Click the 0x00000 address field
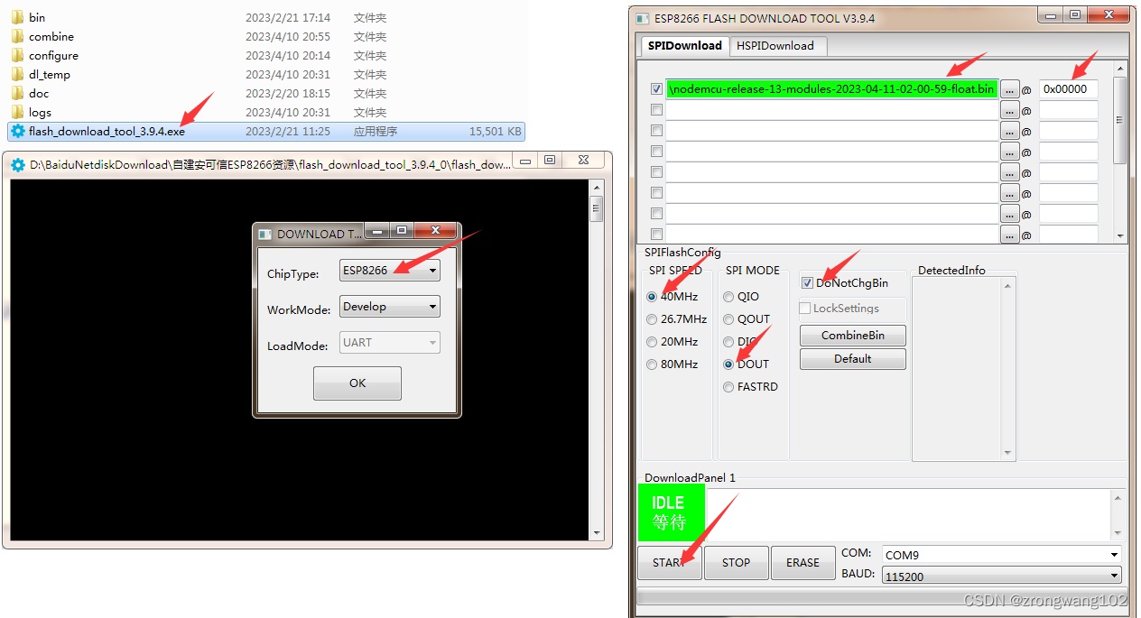This screenshot has width=1141, height=618. pos(1069,88)
